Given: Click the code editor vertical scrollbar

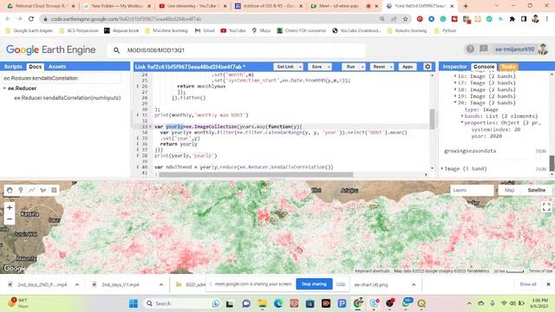Looking at the screenshot, I should [x=432, y=119].
